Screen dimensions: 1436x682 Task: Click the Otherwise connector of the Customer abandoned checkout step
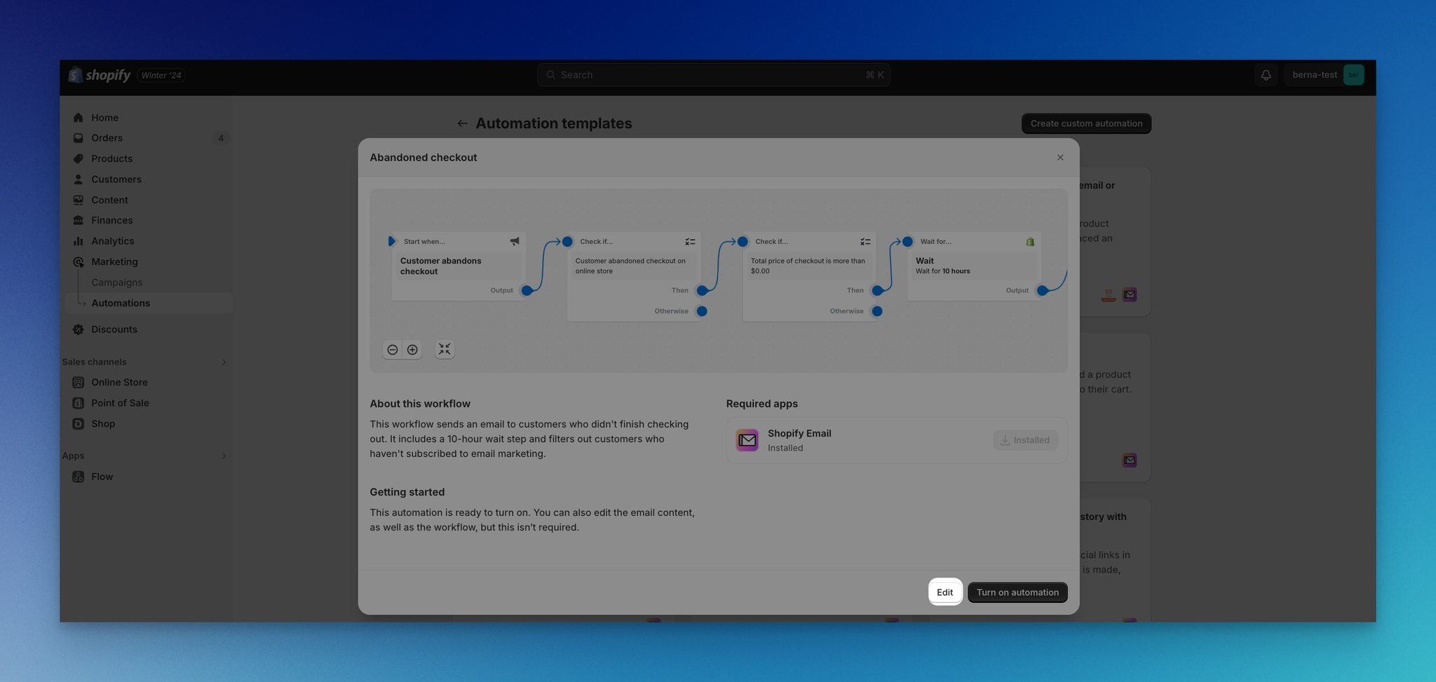[702, 311]
